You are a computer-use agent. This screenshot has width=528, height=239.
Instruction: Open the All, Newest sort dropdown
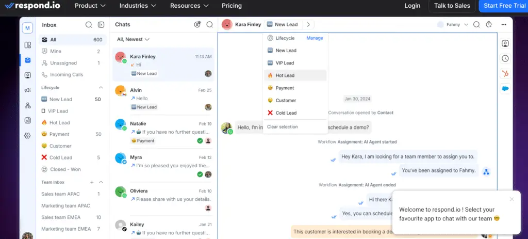(x=133, y=39)
